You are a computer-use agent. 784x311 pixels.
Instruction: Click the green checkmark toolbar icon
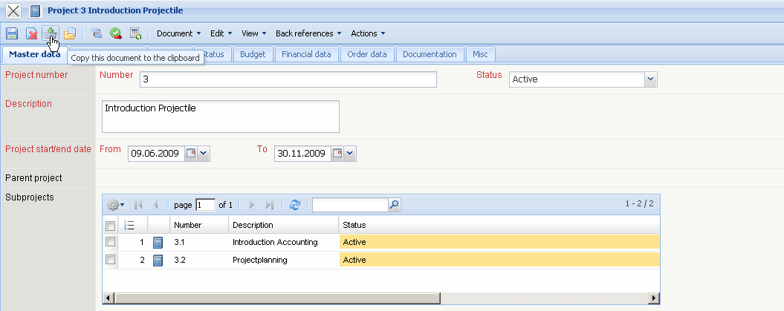click(116, 33)
